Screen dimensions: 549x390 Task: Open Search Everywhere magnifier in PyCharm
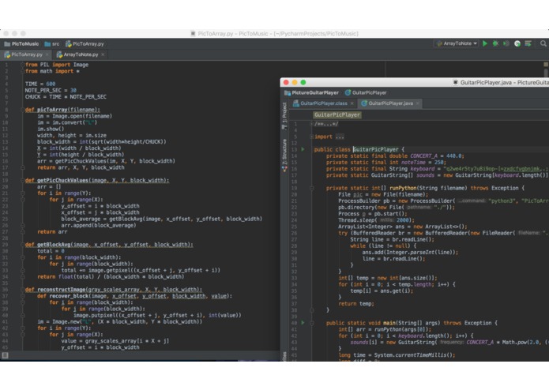click(543, 43)
